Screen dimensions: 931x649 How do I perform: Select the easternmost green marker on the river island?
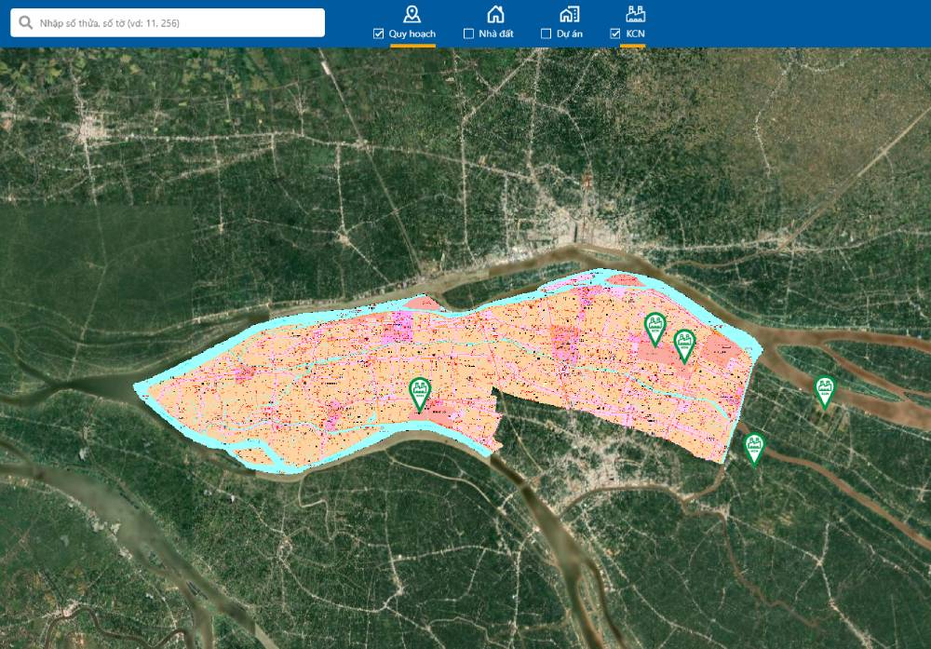tap(824, 390)
